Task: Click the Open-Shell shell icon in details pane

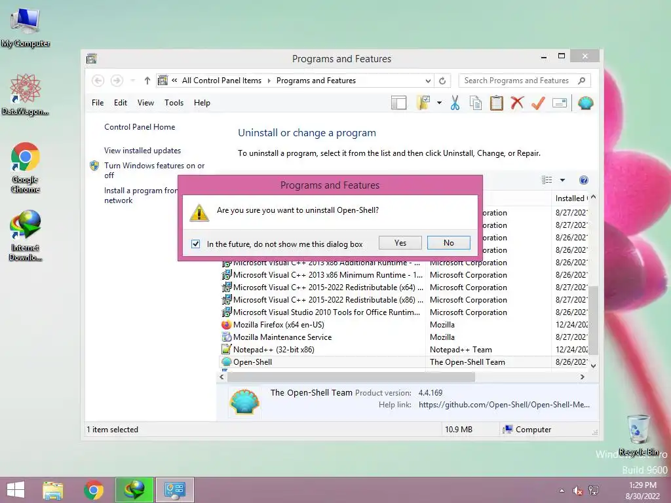Action: tap(244, 401)
